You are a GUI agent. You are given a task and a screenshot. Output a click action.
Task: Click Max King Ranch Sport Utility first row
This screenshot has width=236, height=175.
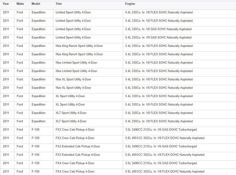(x=118, y=46)
